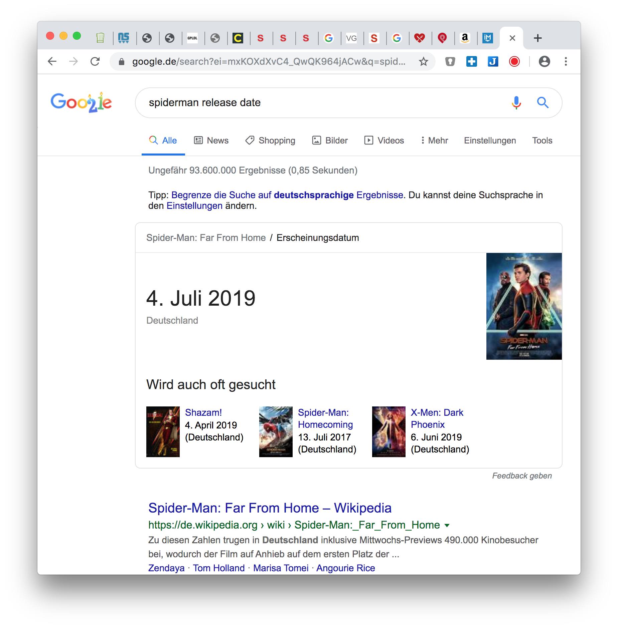The image size is (618, 628).
Task: Switch to the red heart favicon tab
Action: coord(420,38)
